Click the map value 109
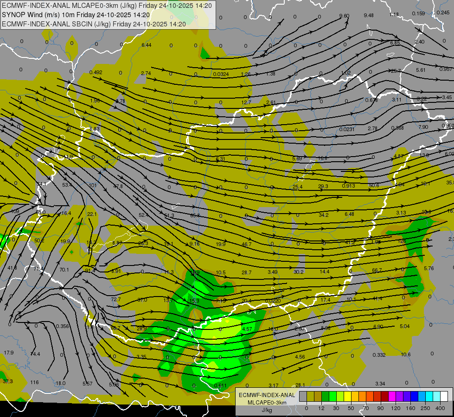Image resolution: width=454 pixels, height=417 pixels. pos(15,211)
